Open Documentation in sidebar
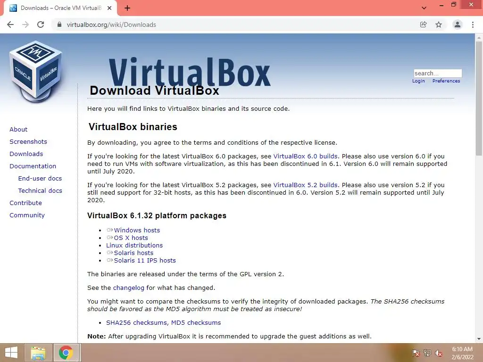 [x=33, y=166]
